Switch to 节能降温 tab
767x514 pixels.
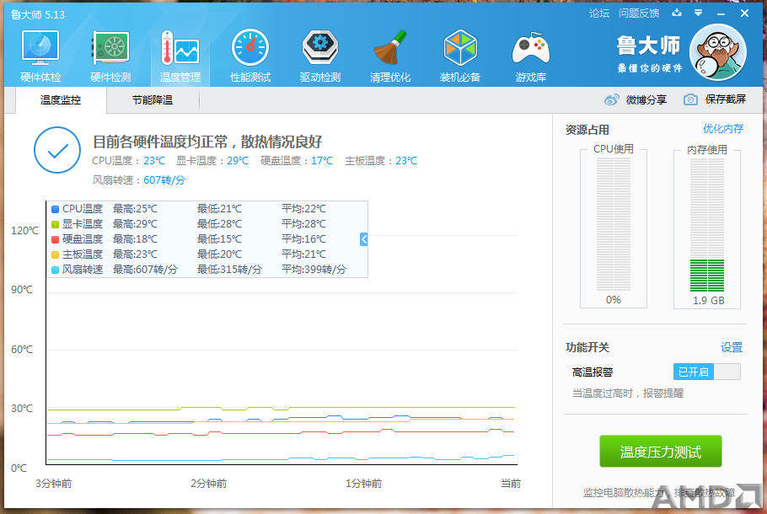point(153,100)
